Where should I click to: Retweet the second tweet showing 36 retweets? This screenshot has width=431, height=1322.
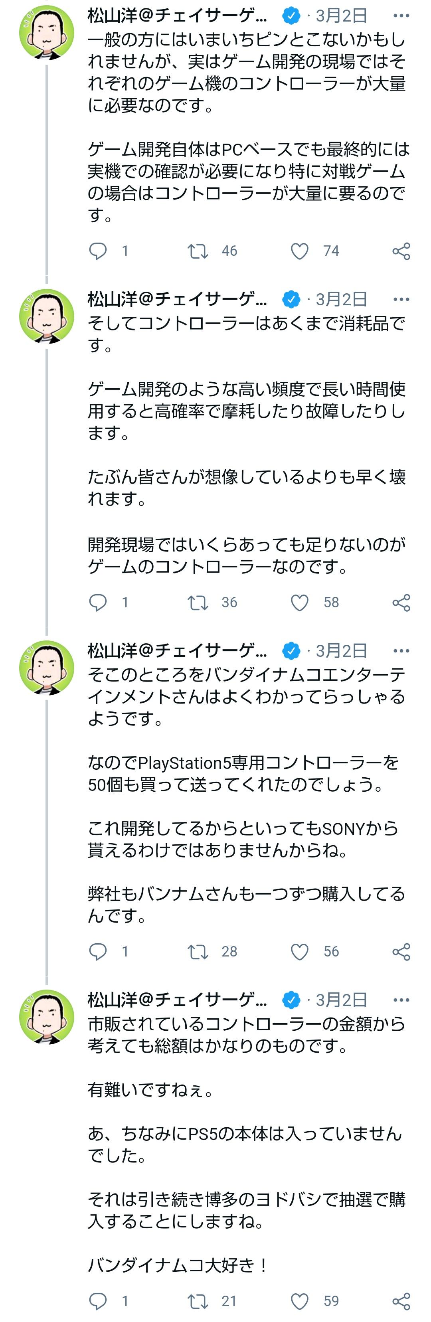pyautogui.click(x=198, y=603)
